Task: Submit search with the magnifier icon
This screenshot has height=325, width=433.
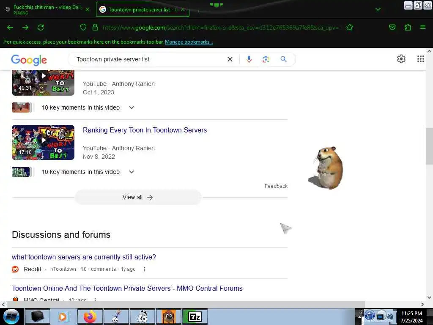Action: (x=283, y=59)
